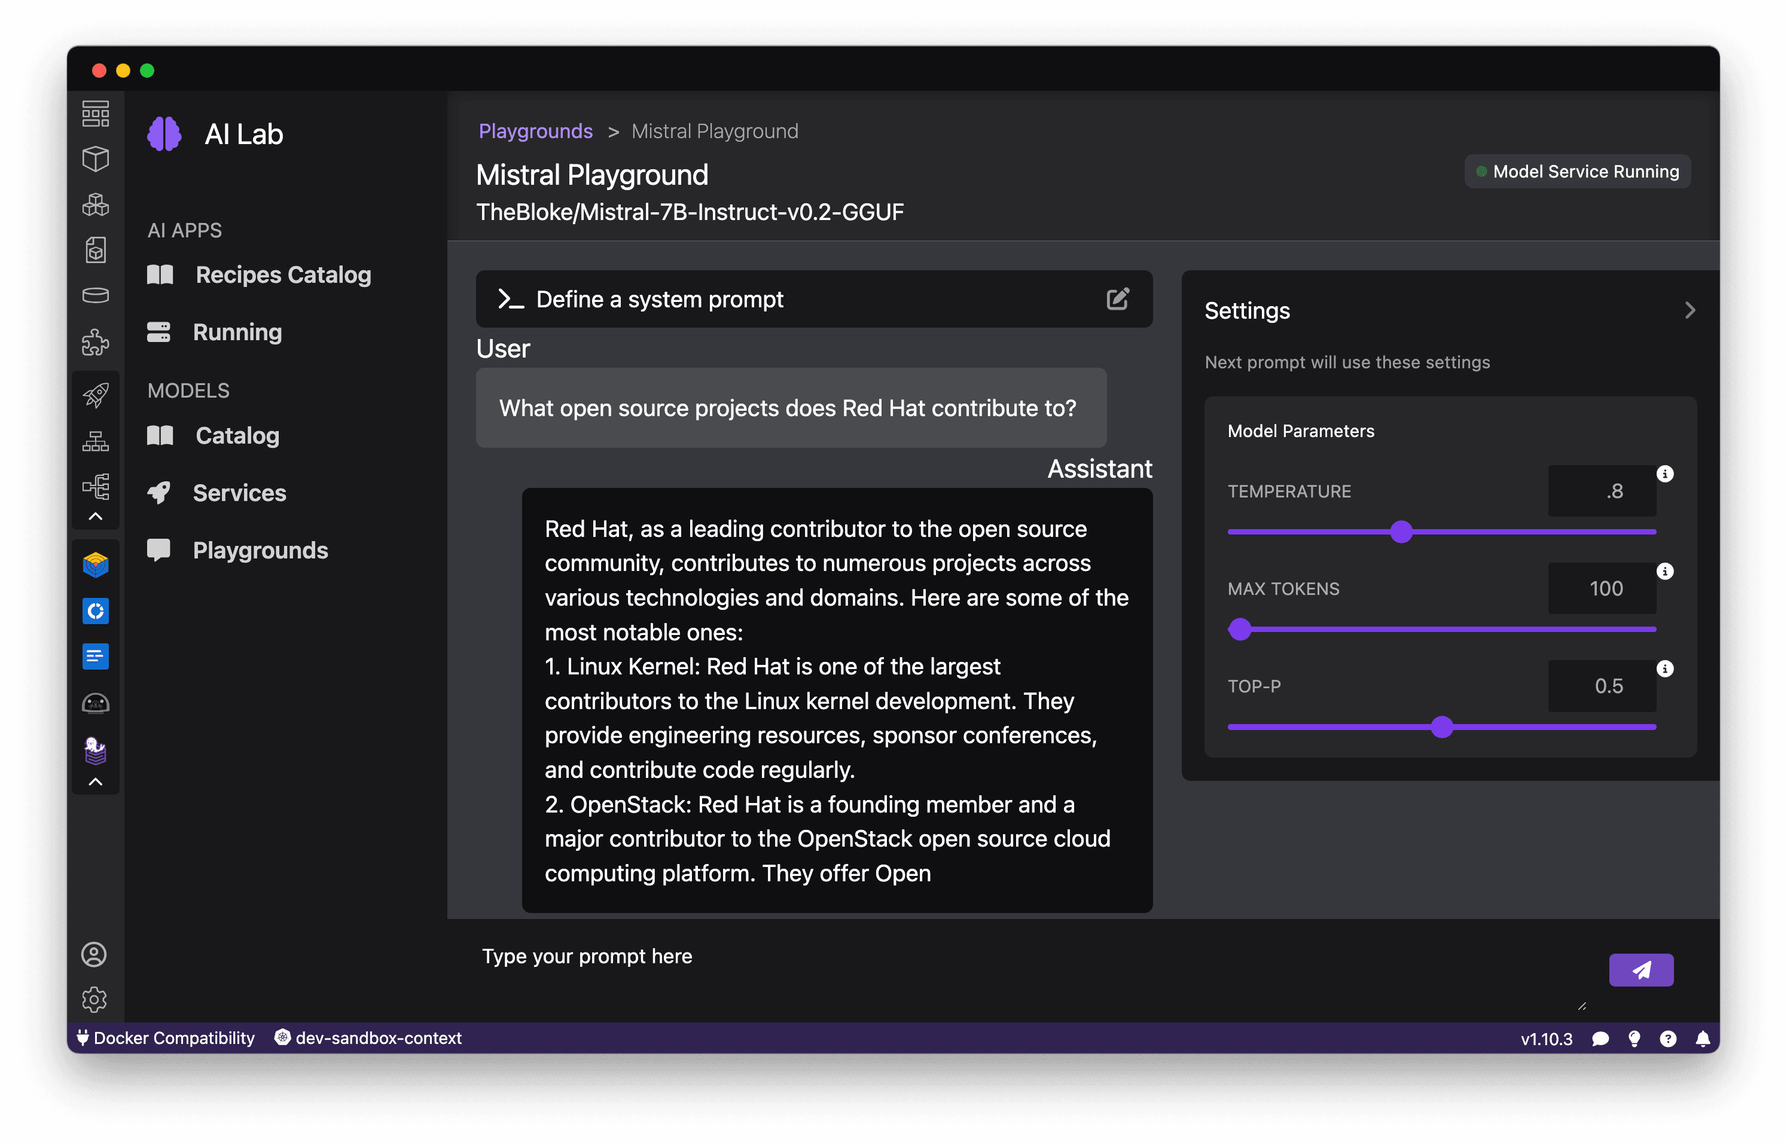
Task: Click the Mistral Playground page title
Action: click(x=592, y=175)
